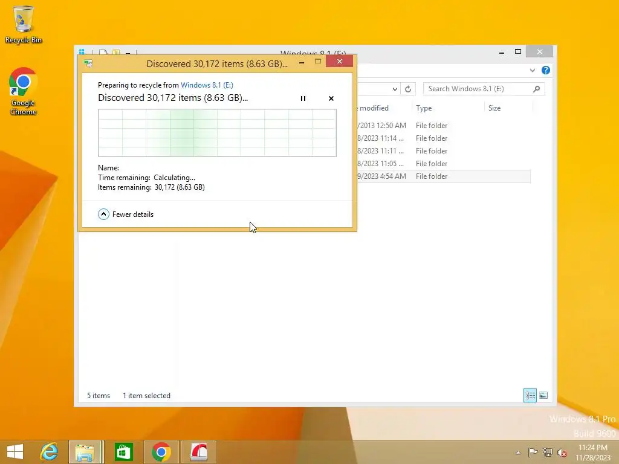Open the red app on taskbar
Image resolution: width=619 pixels, height=464 pixels.
[199, 452]
